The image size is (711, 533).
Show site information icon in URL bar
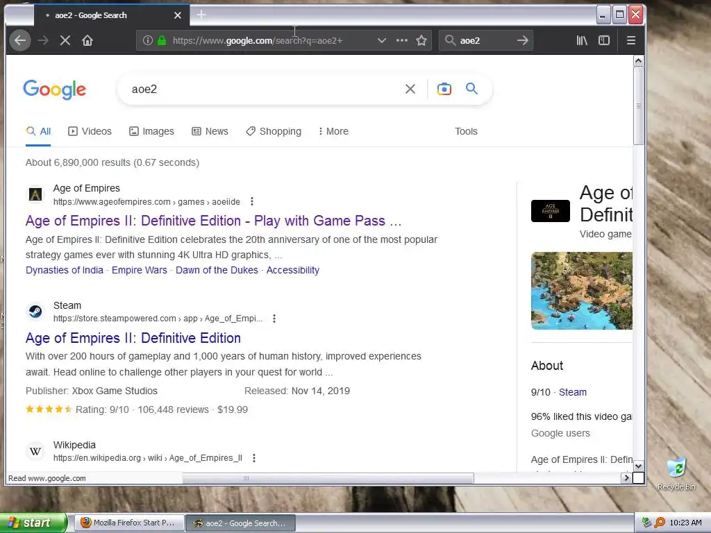tap(148, 40)
